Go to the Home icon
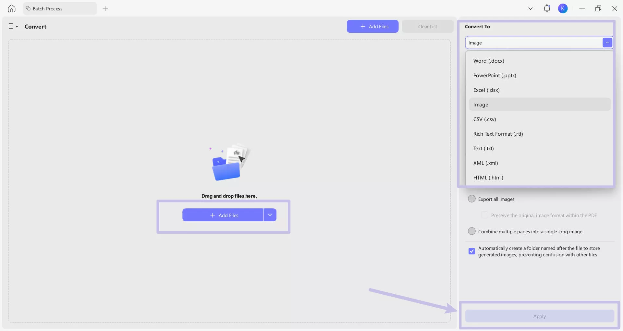Image resolution: width=623 pixels, height=331 pixels. click(12, 8)
